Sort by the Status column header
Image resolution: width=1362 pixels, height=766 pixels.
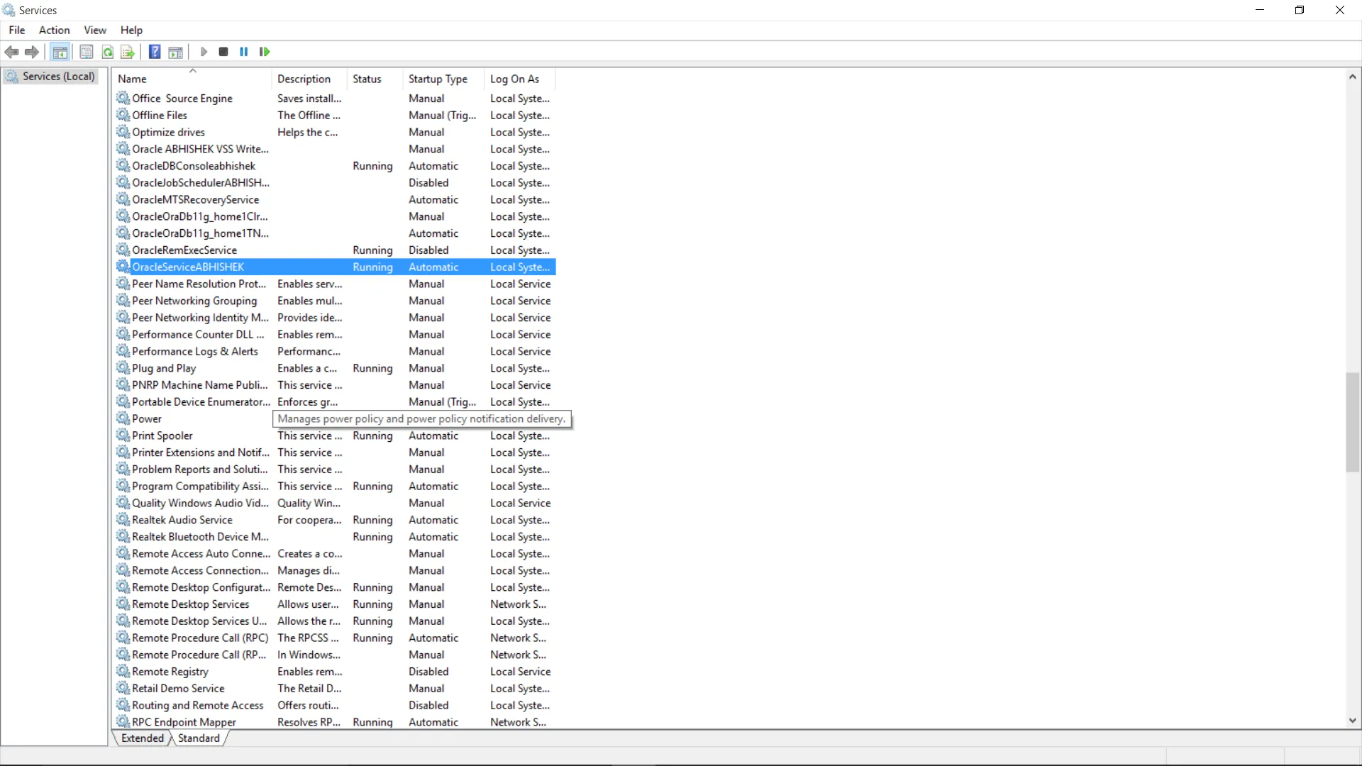click(x=367, y=79)
